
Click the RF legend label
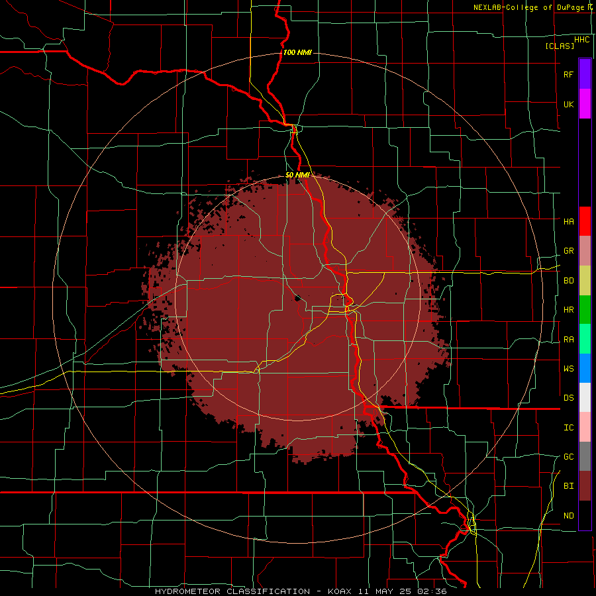pos(568,74)
